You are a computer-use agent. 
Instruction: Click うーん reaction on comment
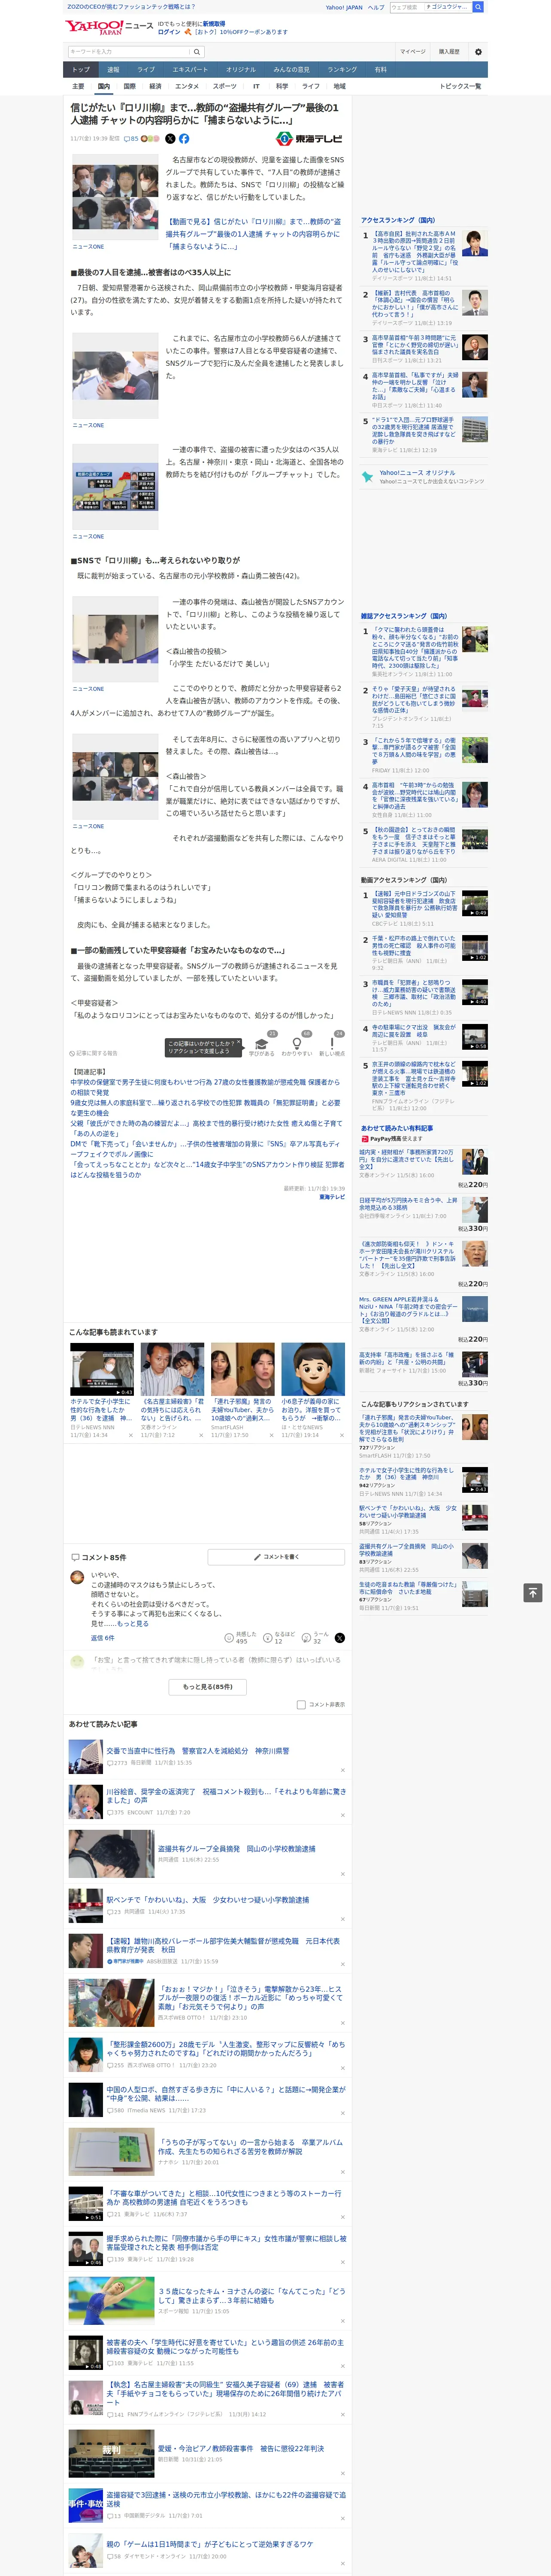point(316,1637)
